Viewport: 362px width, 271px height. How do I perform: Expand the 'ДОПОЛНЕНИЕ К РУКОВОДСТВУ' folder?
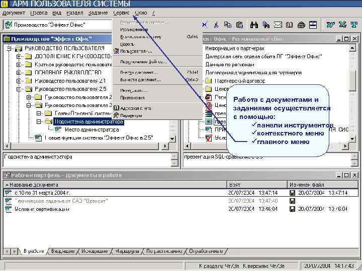19,56
